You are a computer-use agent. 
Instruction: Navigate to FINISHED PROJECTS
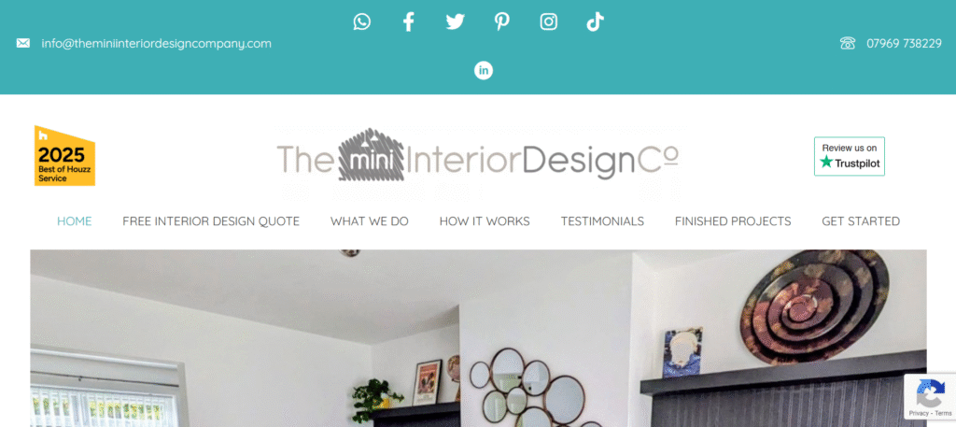(x=733, y=221)
